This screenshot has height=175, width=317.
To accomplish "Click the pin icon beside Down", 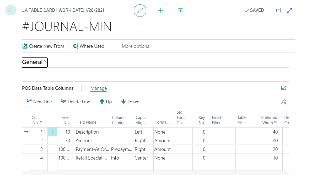I will (x=283, y=102).
